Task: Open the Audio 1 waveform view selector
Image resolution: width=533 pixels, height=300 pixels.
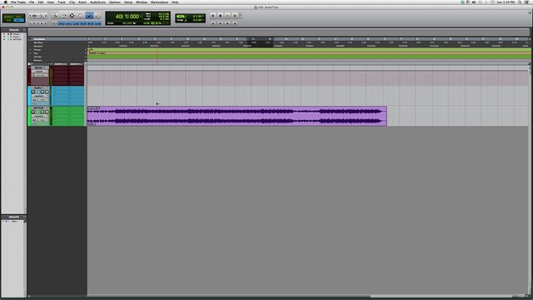Action: 40,96
